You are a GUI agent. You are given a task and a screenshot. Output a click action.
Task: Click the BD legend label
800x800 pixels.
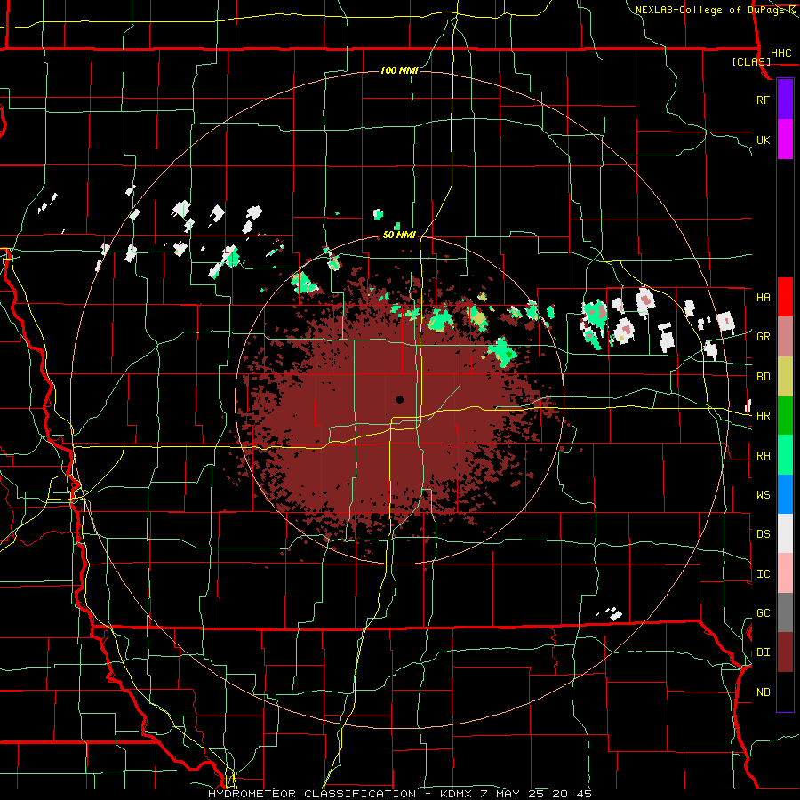click(x=764, y=377)
